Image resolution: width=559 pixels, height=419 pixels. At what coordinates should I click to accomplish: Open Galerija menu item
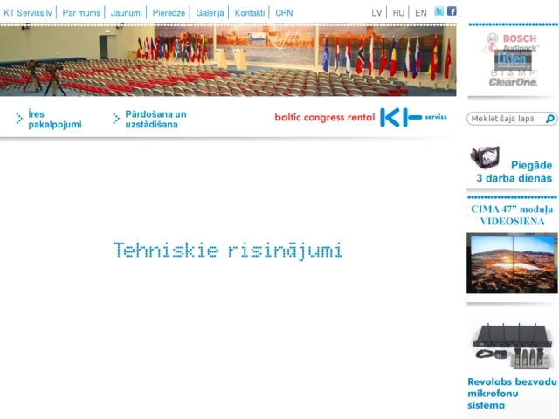coord(210,13)
